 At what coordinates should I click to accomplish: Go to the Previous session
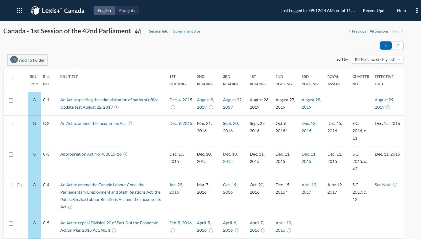pyautogui.click(x=357, y=31)
